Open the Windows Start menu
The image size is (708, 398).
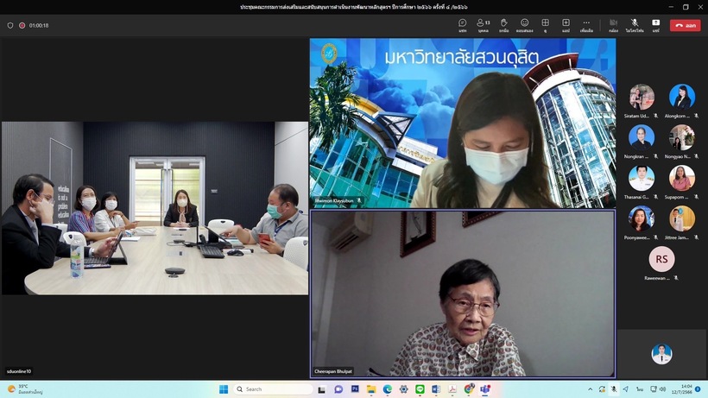[x=224, y=389]
